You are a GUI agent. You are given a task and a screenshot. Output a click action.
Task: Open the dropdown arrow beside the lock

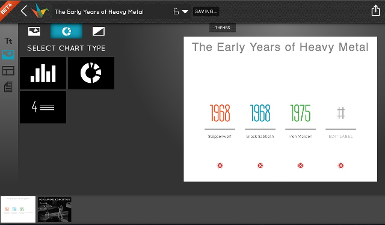click(x=185, y=11)
